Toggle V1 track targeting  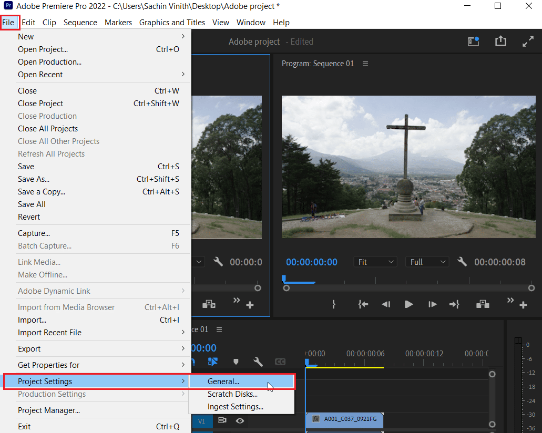tap(201, 421)
